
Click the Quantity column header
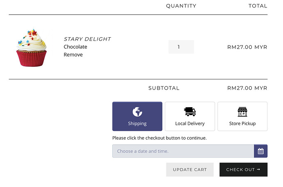click(x=181, y=6)
